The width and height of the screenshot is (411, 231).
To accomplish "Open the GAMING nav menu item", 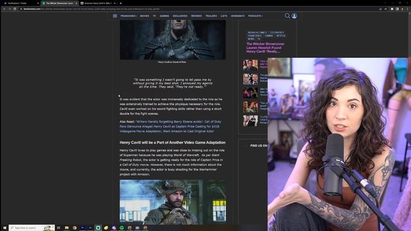I will click(x=164, y=16).
